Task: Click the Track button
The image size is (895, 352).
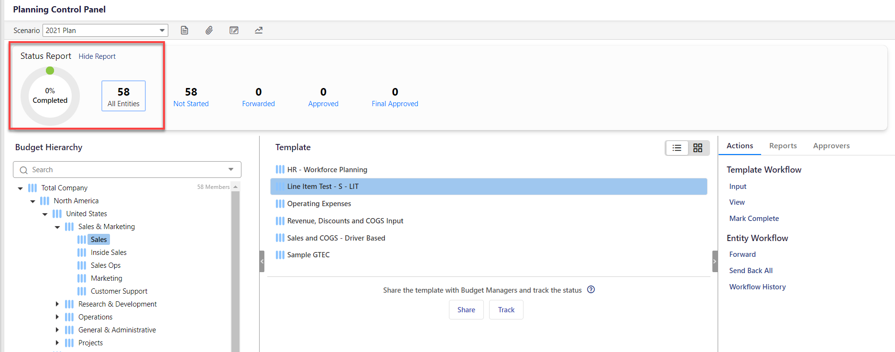Action: point(506,310)
